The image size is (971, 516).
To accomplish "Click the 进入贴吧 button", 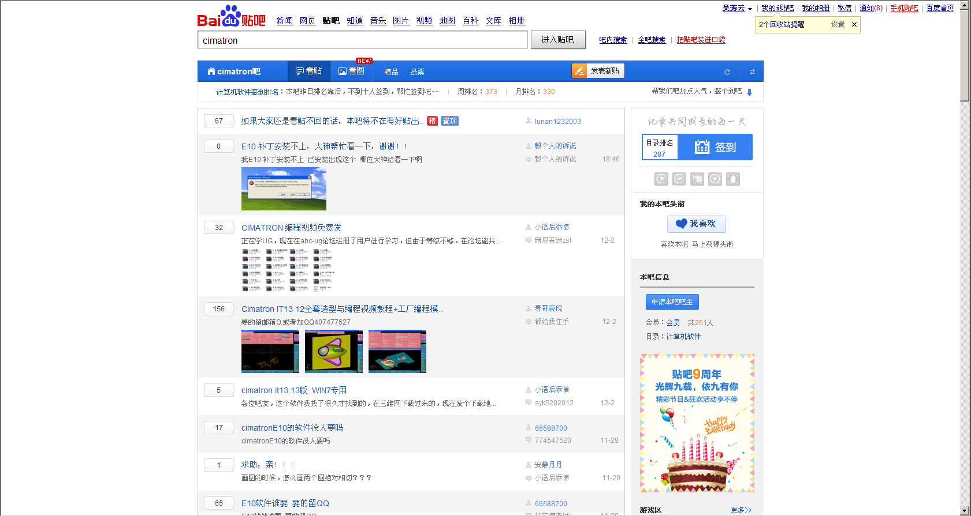I will tap(557, 40).
